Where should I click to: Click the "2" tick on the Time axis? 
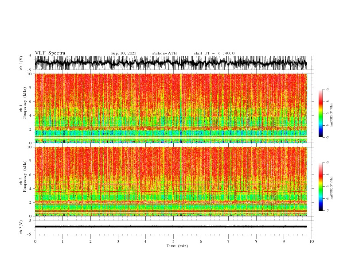tap(90, 241)
